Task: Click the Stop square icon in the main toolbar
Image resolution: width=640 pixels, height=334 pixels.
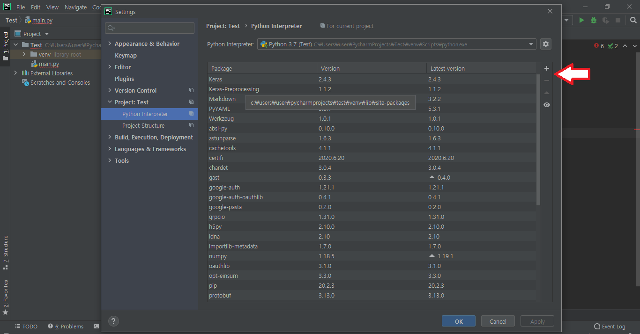Action: pyautogui.click(x=618, y=20)
